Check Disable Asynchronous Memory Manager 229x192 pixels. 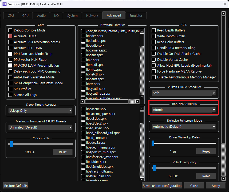click(x=153, y=77)
